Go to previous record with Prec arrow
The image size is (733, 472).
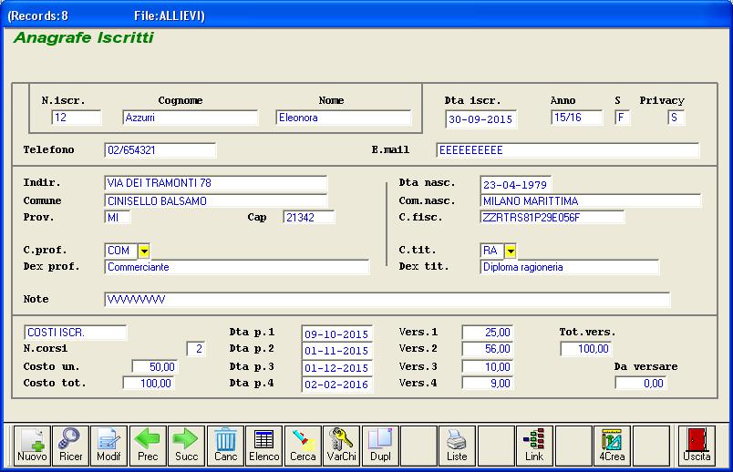[148, 446]
